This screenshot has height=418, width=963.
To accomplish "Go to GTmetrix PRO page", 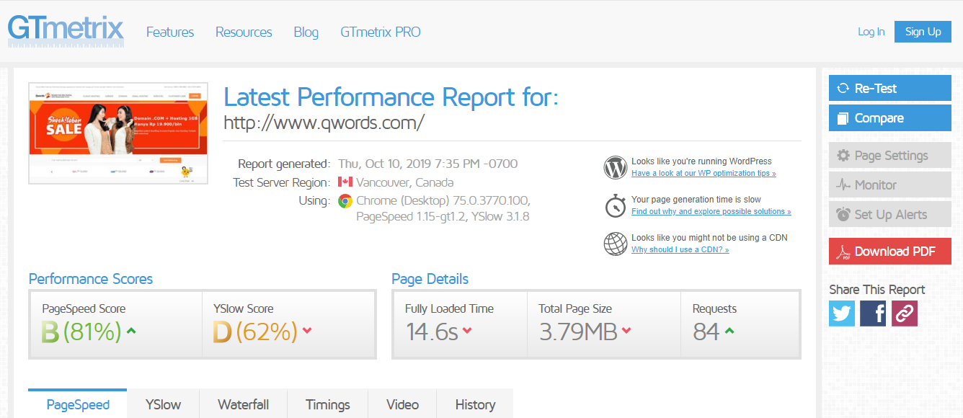I will point(380,32).
